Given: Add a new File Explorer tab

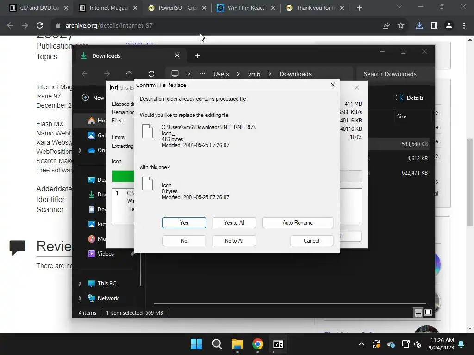Looking at the screenshot, I should [197, 56].
